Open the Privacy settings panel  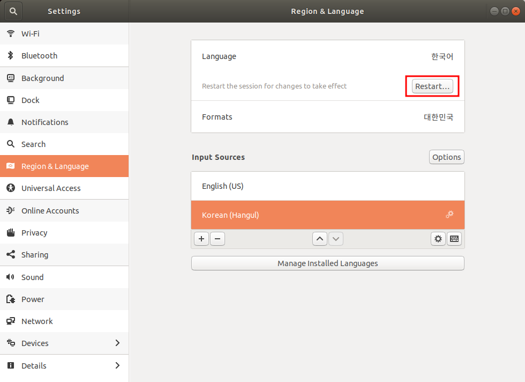[64, 232]
